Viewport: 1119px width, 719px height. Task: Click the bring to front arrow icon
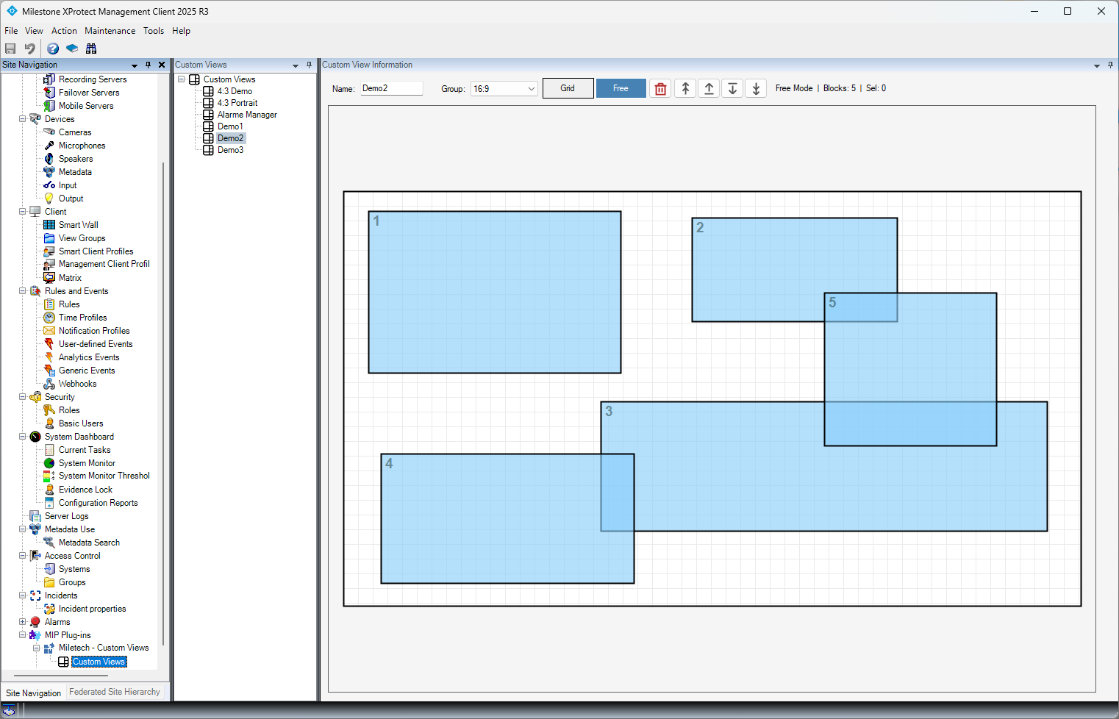(x=685, y=88)
